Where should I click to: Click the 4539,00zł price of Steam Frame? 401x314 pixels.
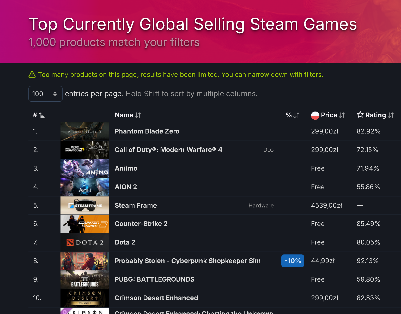pyautogui.click(x=327, y=205)
